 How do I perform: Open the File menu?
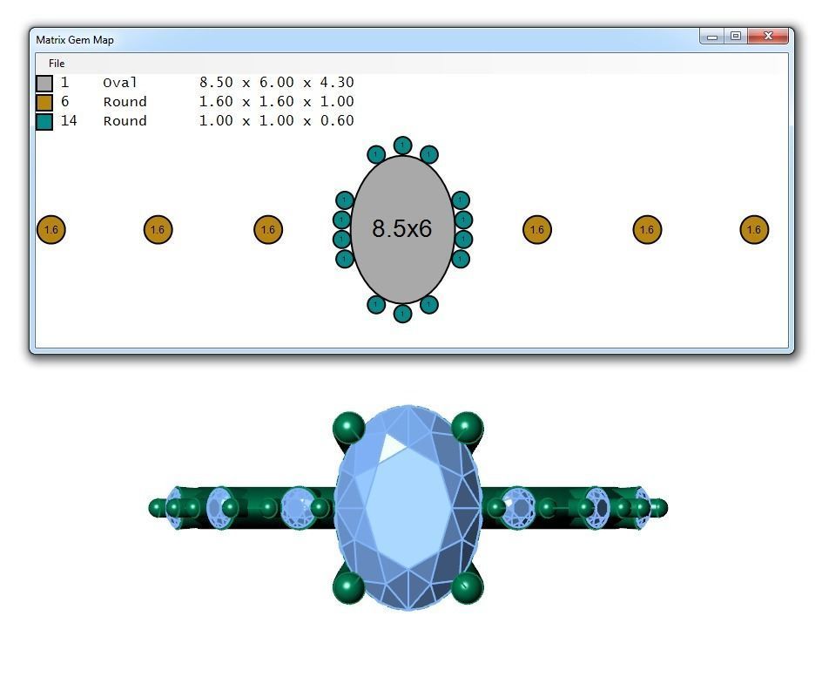pos(57,64)
